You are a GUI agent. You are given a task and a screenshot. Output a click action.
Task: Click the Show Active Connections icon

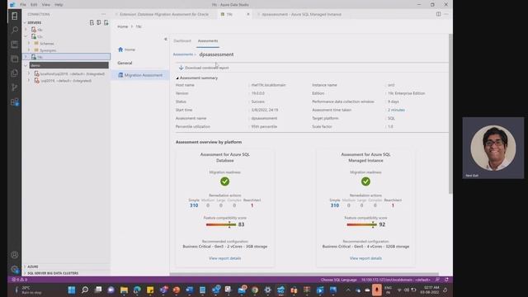coord(106,22)
